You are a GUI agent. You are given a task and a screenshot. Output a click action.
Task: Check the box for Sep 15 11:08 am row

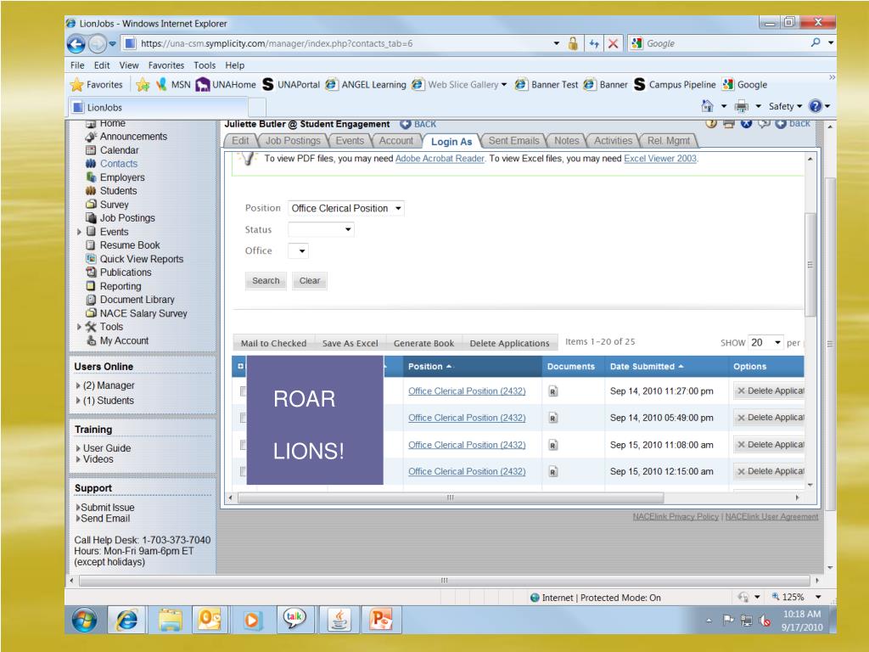coord(243,445)
